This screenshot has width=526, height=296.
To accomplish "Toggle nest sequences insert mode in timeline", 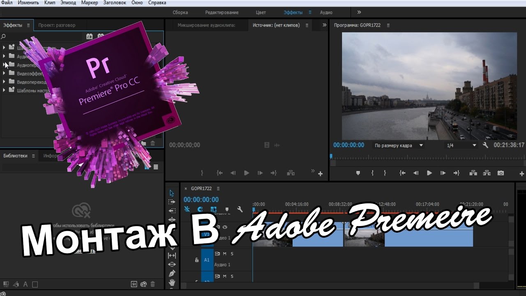I will pyautogui.click(x=187, y=209).
